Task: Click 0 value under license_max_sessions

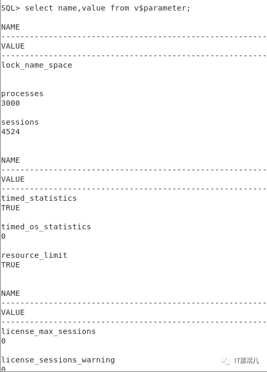Action: pos(3,341)
